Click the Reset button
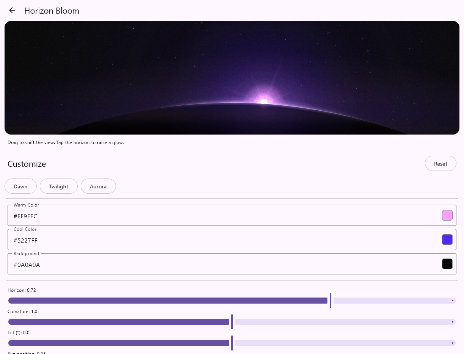This screenshot has height=354, width=464. point(440,164)
